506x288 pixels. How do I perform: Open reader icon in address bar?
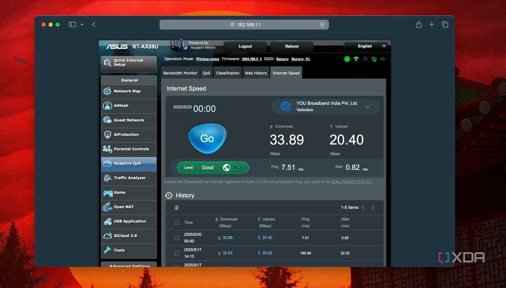(x=322, y=25)
